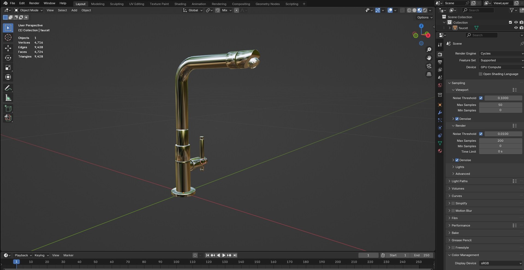The image size is (524, 270).
Task: Open the viewport Add menu
Action: pyautogui.click(x=74, y=10)
